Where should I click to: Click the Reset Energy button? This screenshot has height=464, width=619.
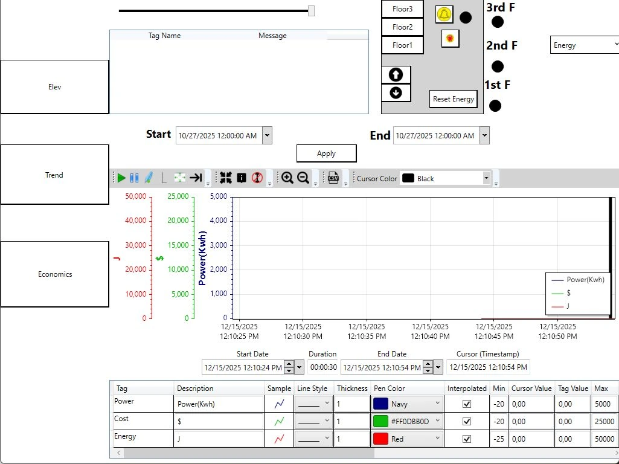click(453, 99)
